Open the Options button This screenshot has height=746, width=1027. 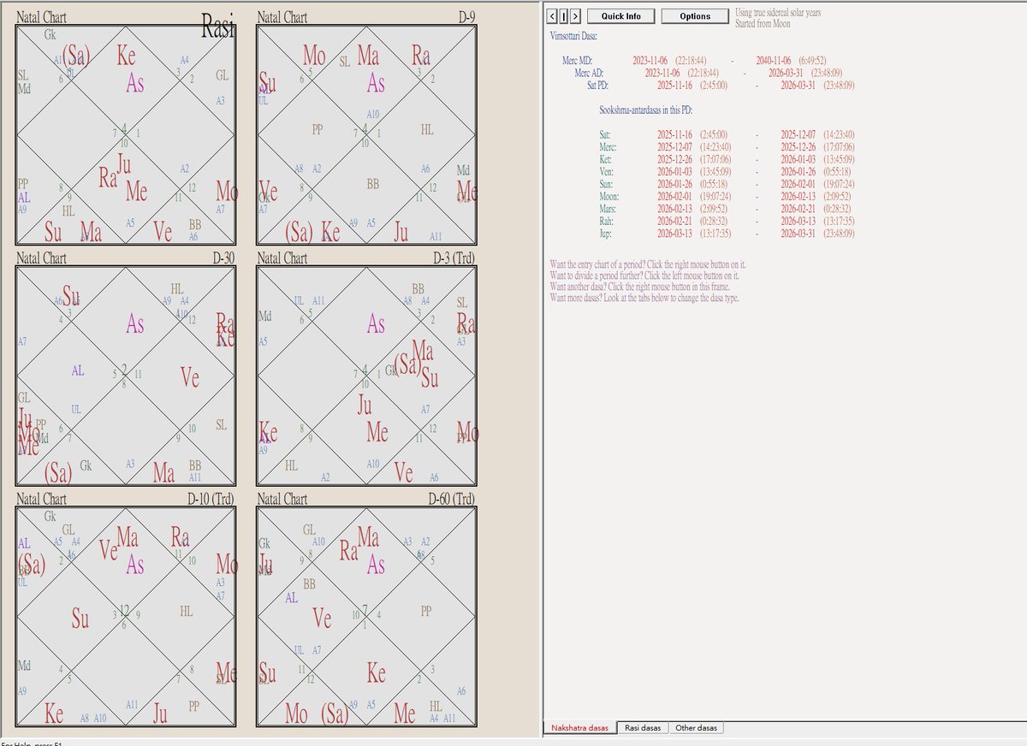click(x=695, y=16)
